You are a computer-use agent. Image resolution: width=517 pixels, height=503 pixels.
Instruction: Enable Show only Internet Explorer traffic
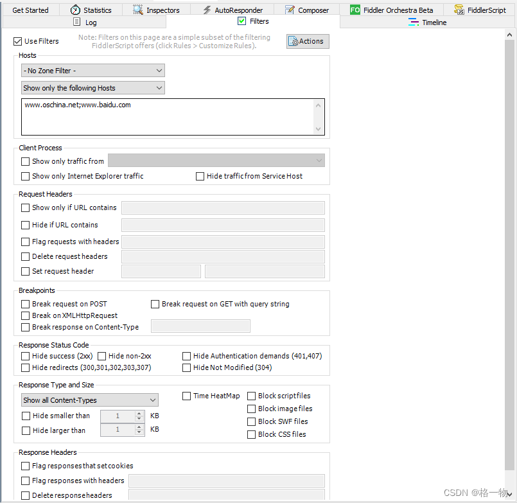(25, 176)
